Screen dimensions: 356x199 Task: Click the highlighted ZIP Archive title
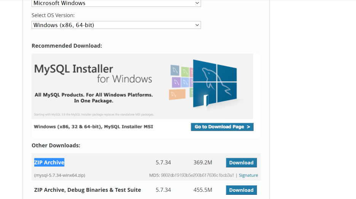coord(49,162)
